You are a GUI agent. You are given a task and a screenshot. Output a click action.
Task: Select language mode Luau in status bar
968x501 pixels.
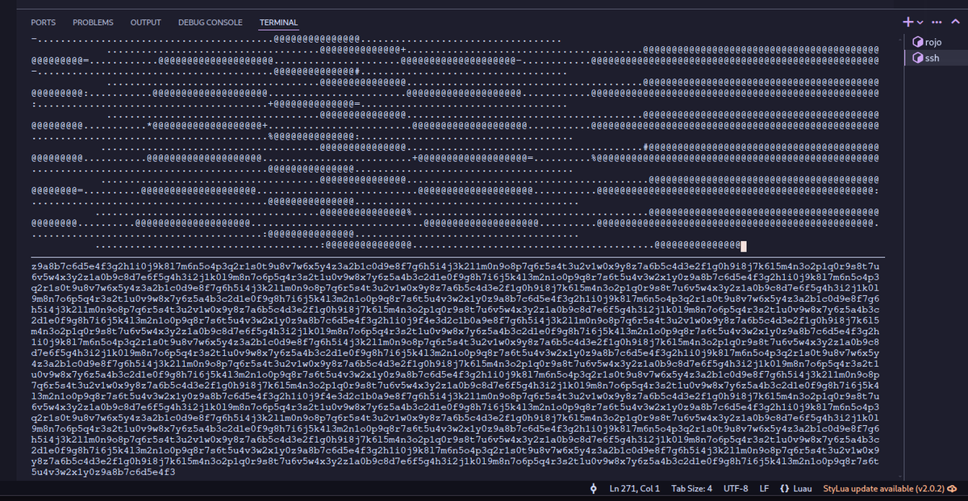click(x=803, y=489)
